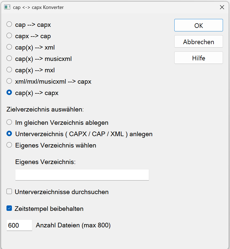Choose cap(x) --> xml conversion
The width and height of the screenshot is (230, 249).
pyautogui.click(x=9, y=47)
